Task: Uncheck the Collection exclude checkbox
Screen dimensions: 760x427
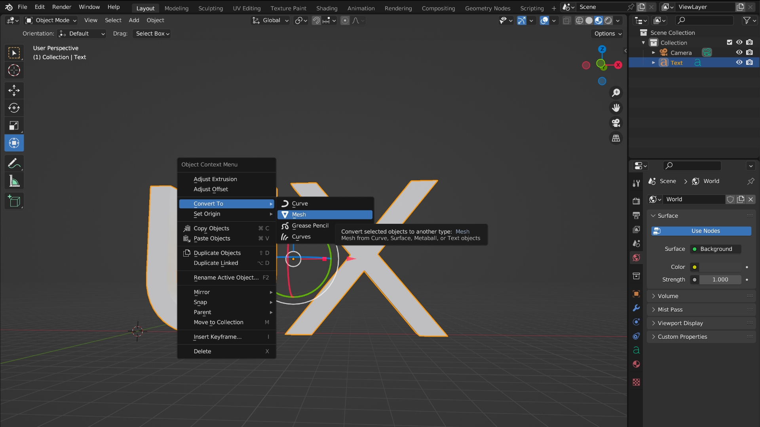Action: (730, 42)
